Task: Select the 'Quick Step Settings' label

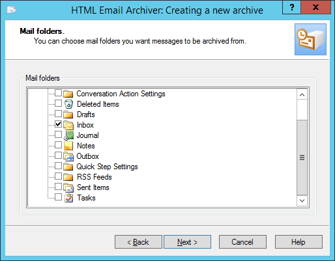Action: [x=107, y=167]
